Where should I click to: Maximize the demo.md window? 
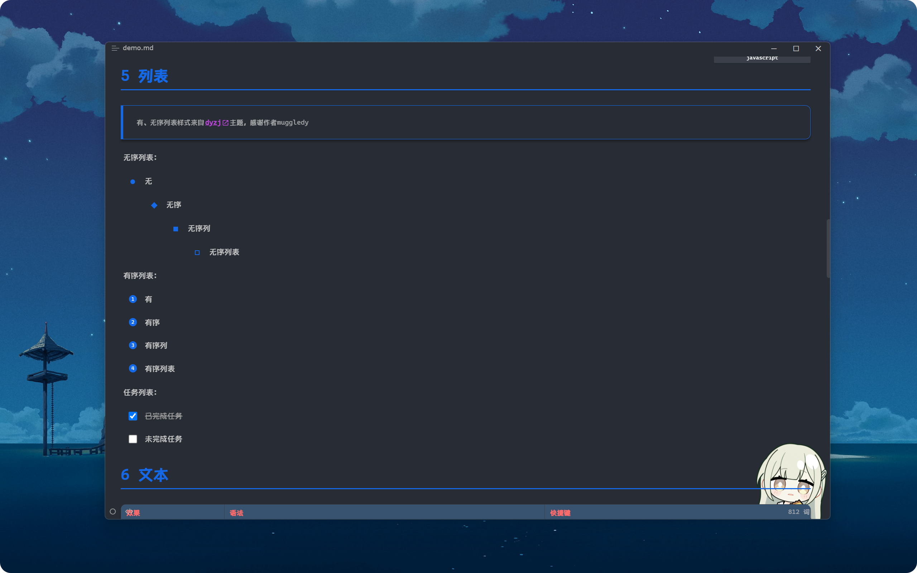[x=796, y=48]
